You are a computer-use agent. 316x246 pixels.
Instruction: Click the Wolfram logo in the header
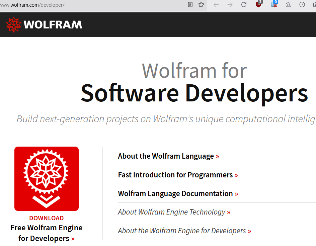point(44,24)
